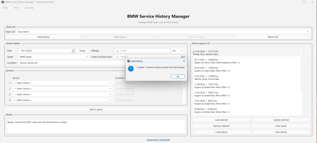
Task: Click the Clear queue button
Action: tap(281, 126)
